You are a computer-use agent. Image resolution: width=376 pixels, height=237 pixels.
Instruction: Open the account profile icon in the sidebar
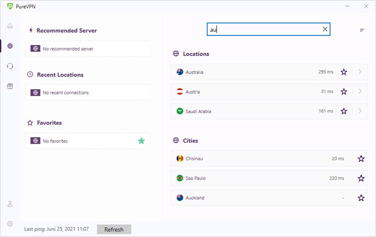[10, 204]
